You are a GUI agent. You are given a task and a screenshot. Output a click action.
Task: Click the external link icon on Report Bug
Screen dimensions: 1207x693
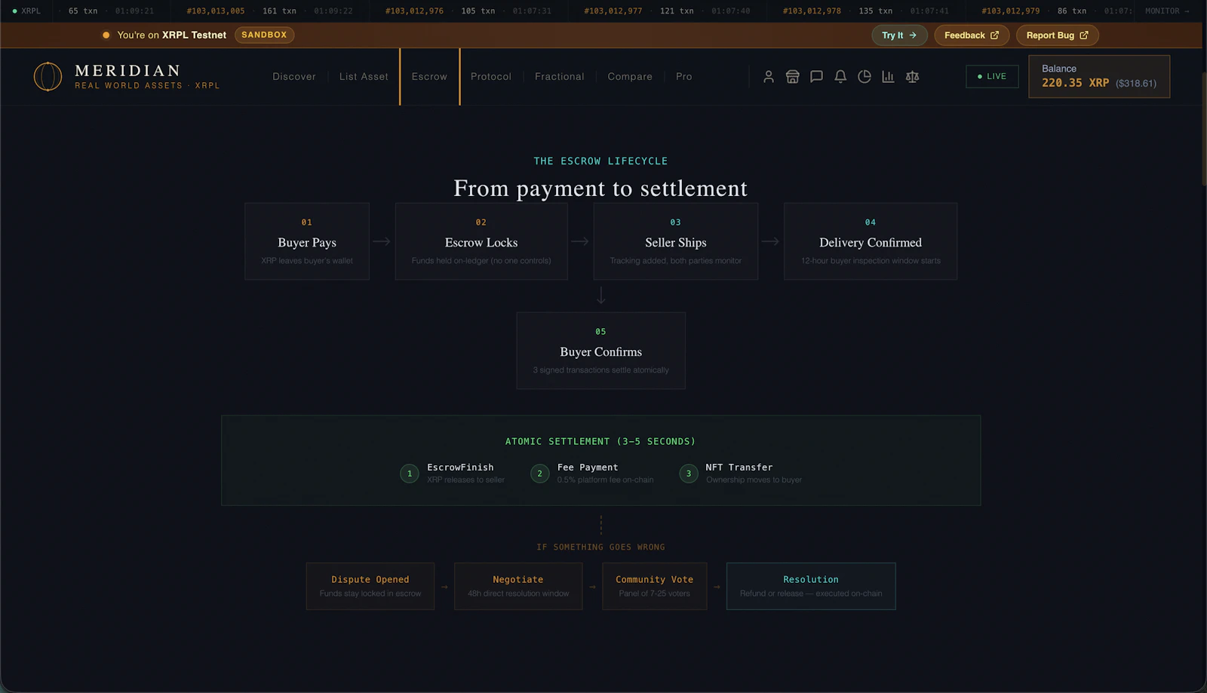[x=1084, y=35]
